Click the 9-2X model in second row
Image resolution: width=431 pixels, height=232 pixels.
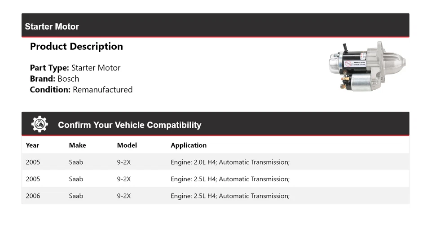tap(124, 179)
